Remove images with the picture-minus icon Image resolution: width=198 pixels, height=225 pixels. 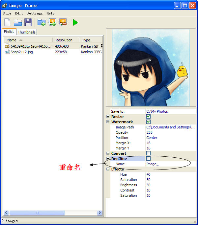click(63, 22)
